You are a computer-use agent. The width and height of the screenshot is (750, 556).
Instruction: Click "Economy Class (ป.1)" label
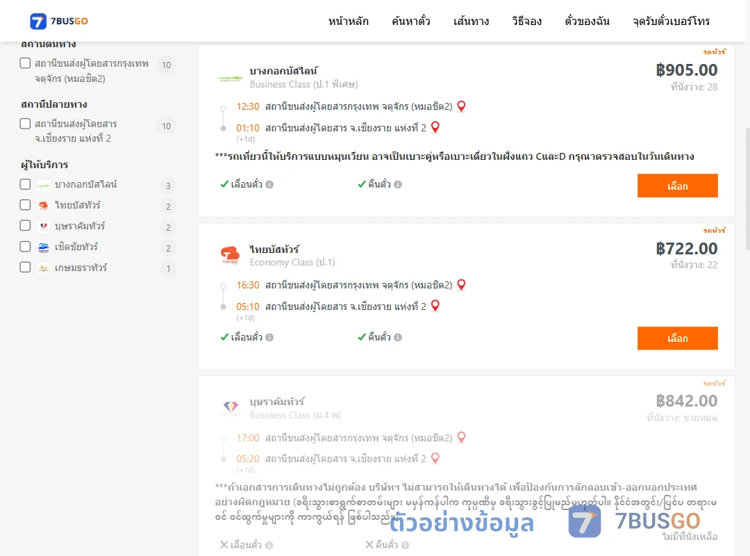(x=292, y=263)
